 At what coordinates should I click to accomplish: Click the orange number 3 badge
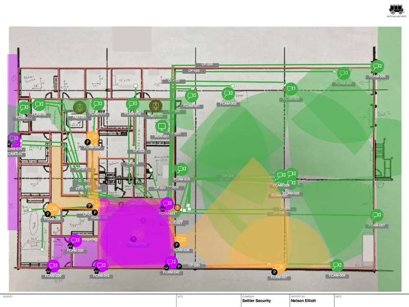tap(177, 208)
